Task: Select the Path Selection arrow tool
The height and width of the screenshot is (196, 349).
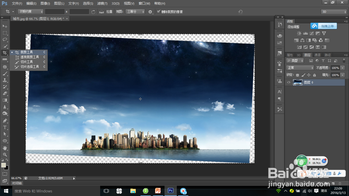Action: pos(5,134)
